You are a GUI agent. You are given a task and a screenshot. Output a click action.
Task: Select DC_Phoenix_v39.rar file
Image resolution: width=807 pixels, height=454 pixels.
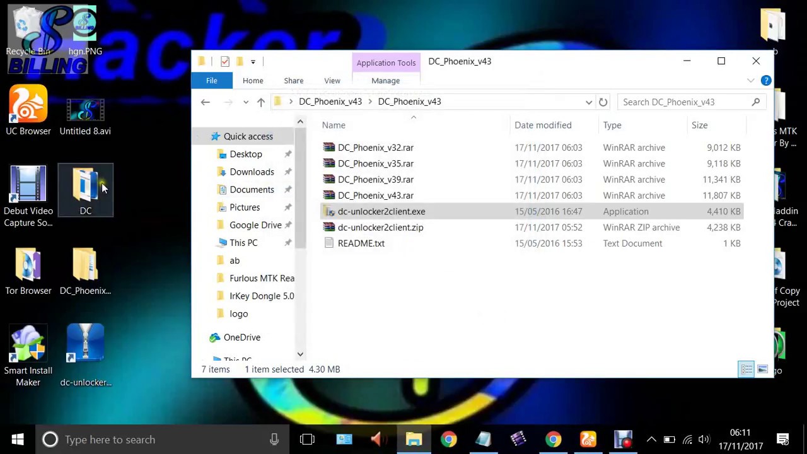click(375, 179)
